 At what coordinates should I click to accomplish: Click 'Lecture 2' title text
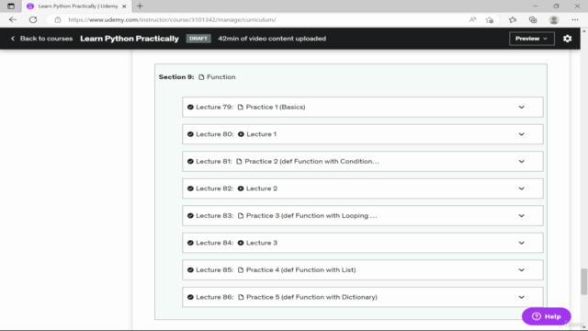point(262,188)
